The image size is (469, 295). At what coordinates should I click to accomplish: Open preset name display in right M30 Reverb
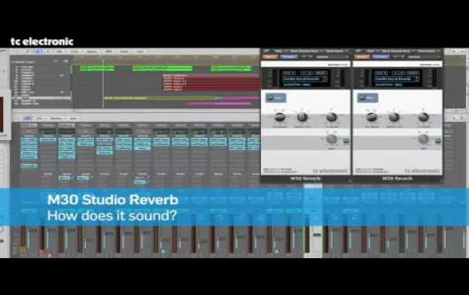click(x=394, y=79)
